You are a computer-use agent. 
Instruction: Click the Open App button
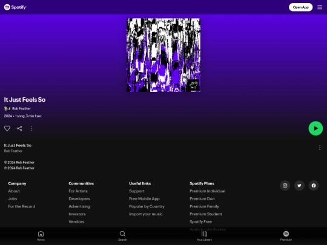tap(300, 7)
